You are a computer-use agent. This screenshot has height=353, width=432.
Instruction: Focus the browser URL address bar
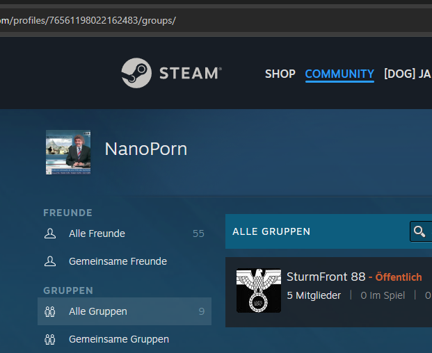[209, 19]
